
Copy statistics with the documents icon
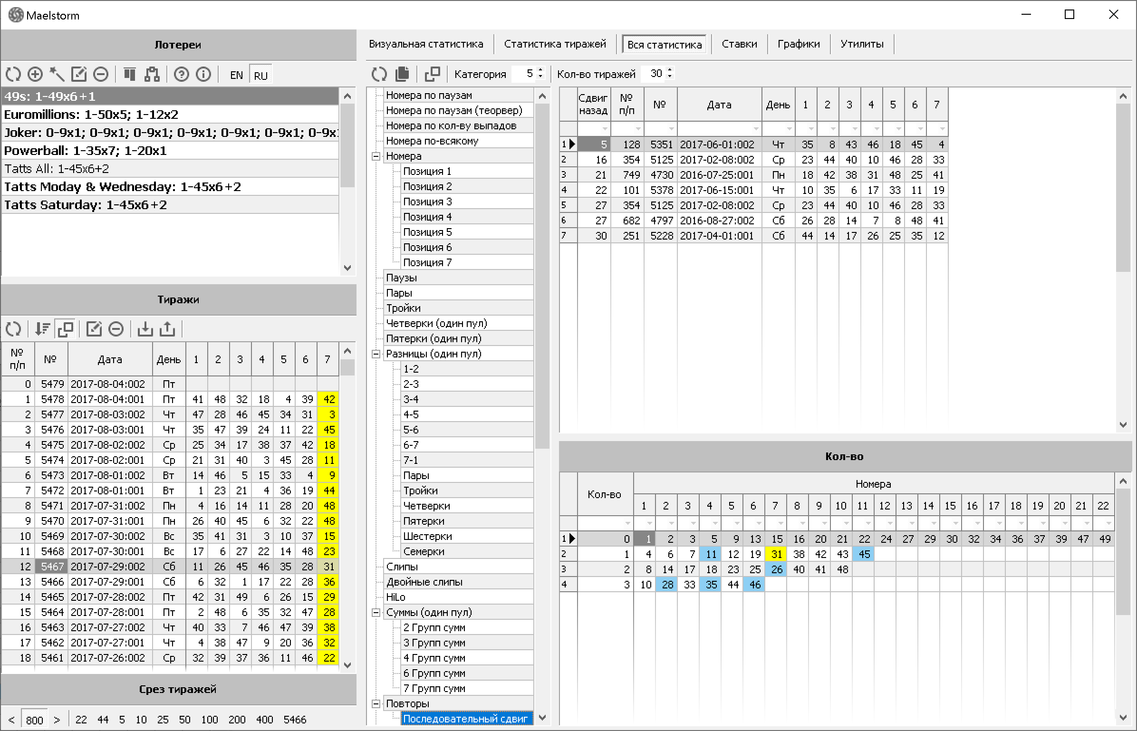coord(402,74)
